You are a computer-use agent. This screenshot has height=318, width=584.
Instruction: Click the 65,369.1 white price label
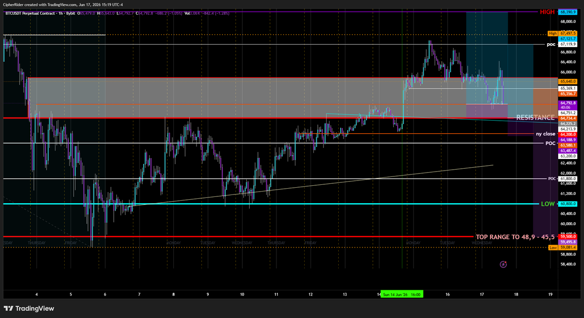click(568, 88)
